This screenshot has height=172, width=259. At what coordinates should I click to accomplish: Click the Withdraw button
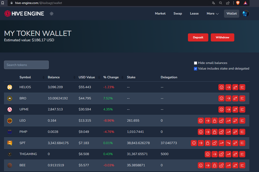point(223,38)
